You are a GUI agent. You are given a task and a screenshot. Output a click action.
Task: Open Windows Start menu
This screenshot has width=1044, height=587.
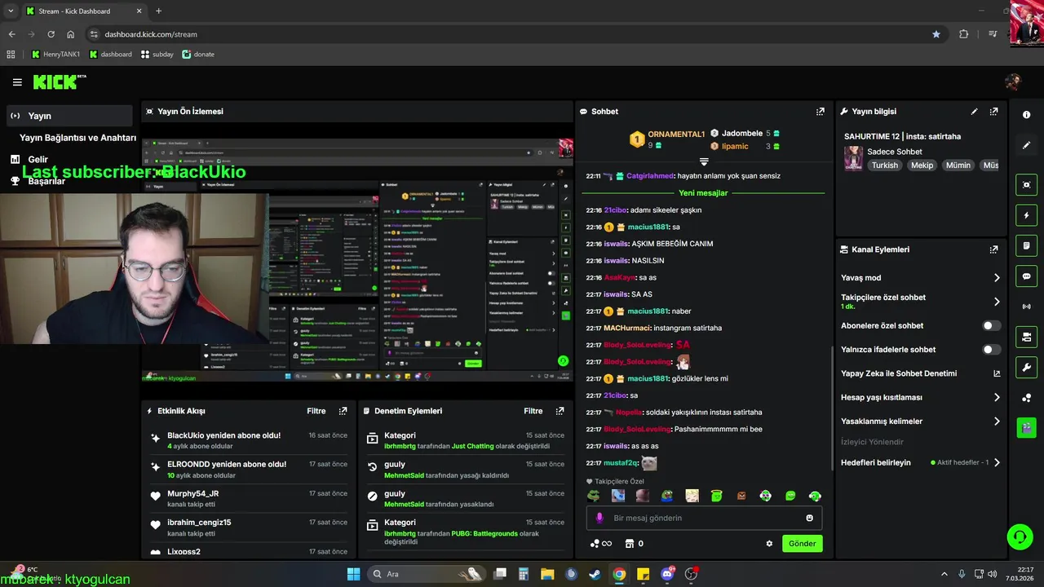point(353,574)
